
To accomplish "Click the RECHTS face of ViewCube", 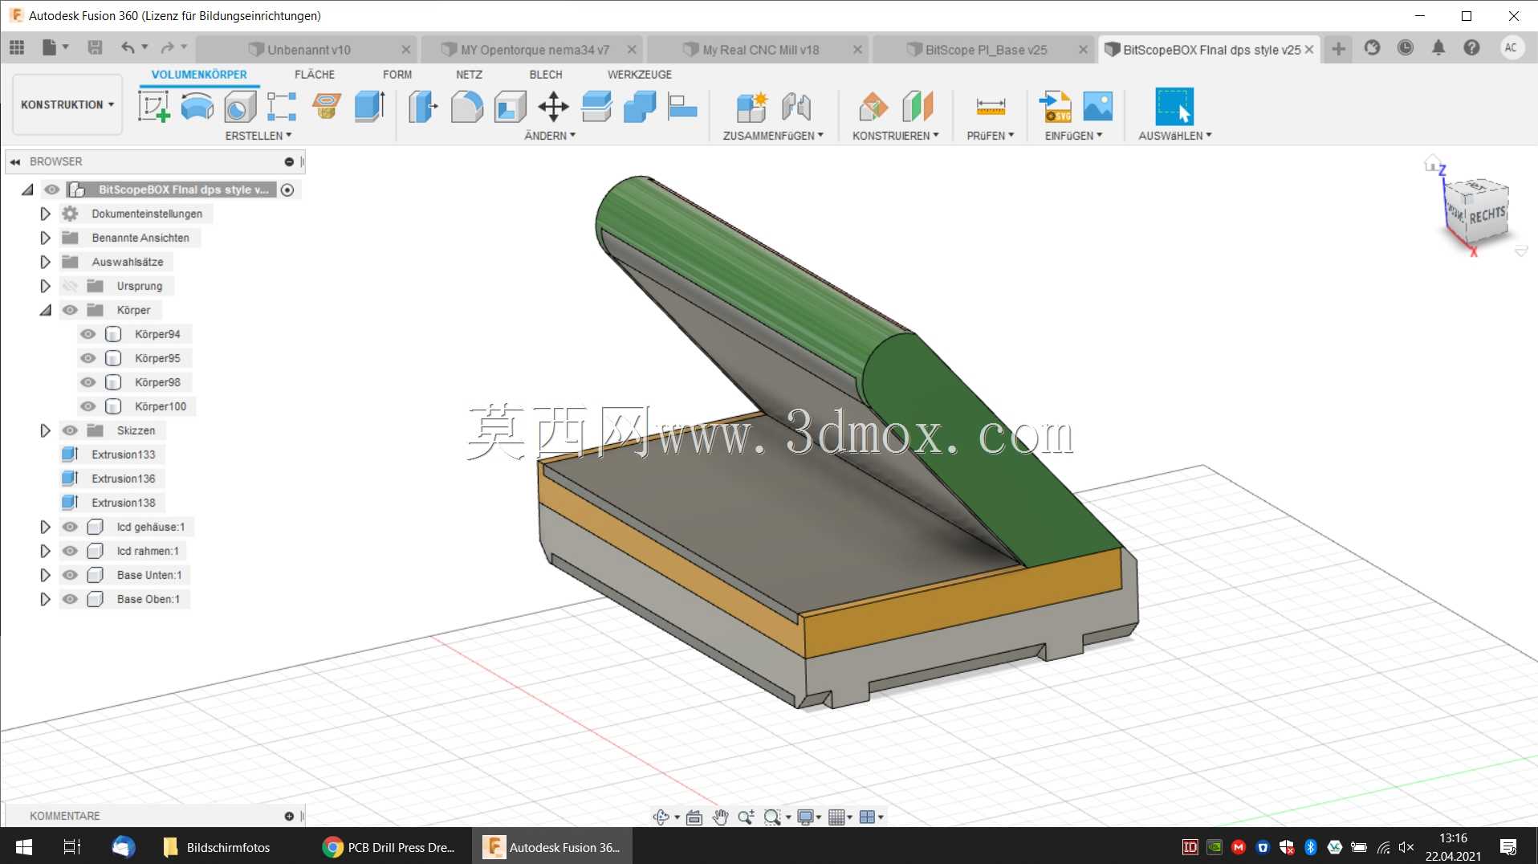I will (1487, 215).
